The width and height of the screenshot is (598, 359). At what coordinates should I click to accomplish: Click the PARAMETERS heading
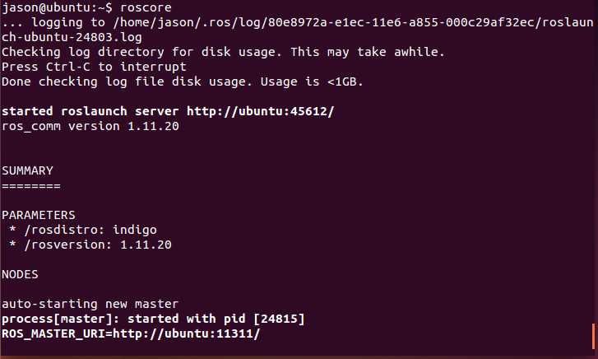[x=39, y=215]
